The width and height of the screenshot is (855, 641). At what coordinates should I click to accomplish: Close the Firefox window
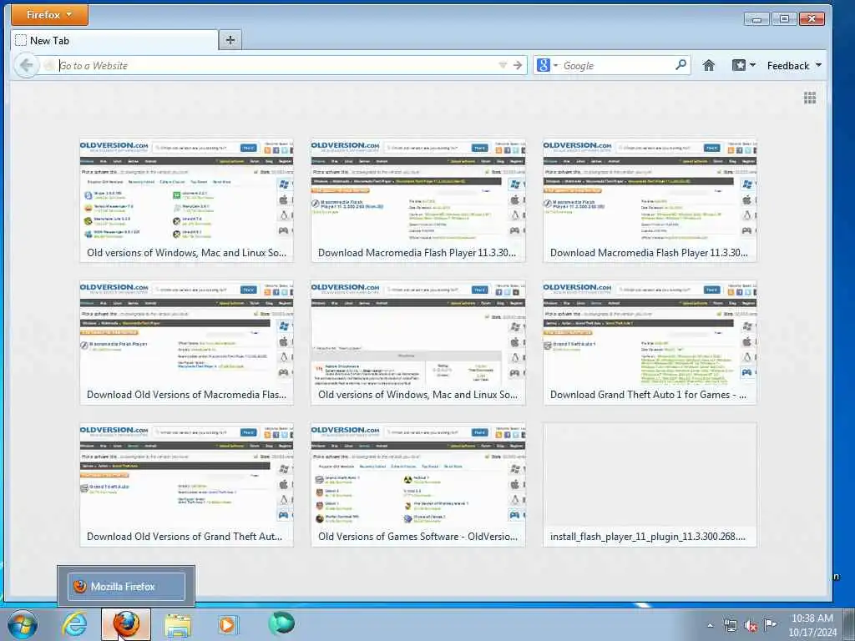[x=812, y=19]
